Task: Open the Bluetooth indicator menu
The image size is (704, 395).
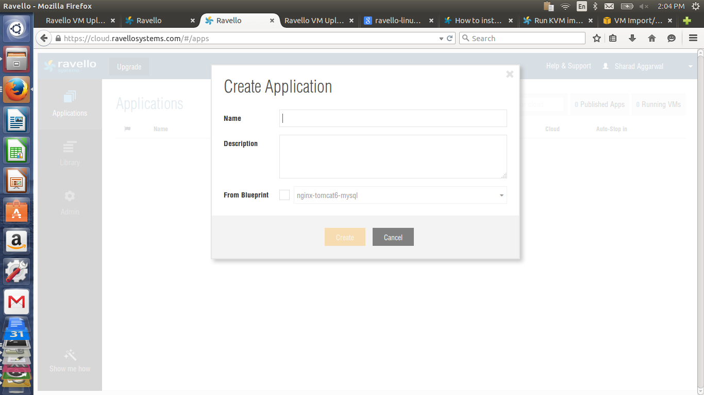Action: coord(595,6)
